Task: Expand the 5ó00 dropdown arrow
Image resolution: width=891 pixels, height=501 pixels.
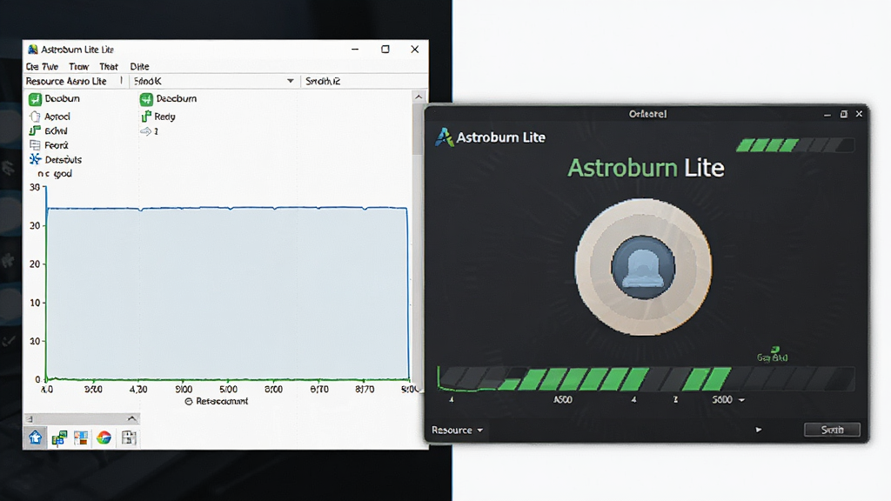Action: (x=741, y=400)
